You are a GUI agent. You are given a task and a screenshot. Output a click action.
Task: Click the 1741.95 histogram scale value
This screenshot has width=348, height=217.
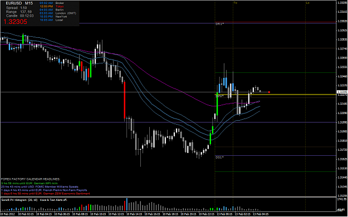click(x=342, y=199)
